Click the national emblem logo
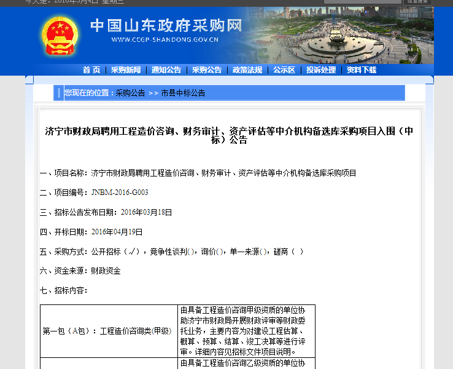 coord(60,35)
